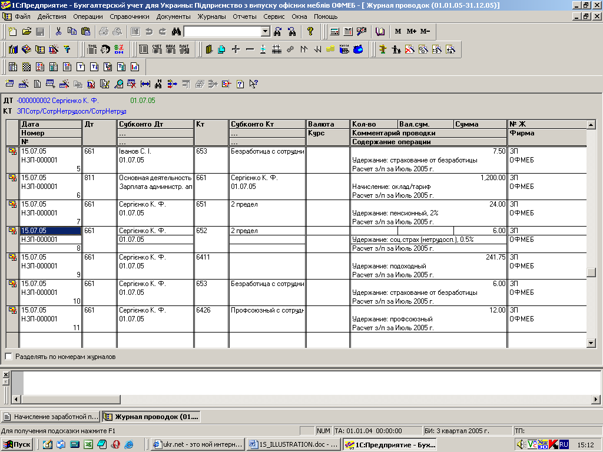Open the Справочники menu
This screenshot has width=603, height=452.
pyautogui.click(x=129, y=16)
